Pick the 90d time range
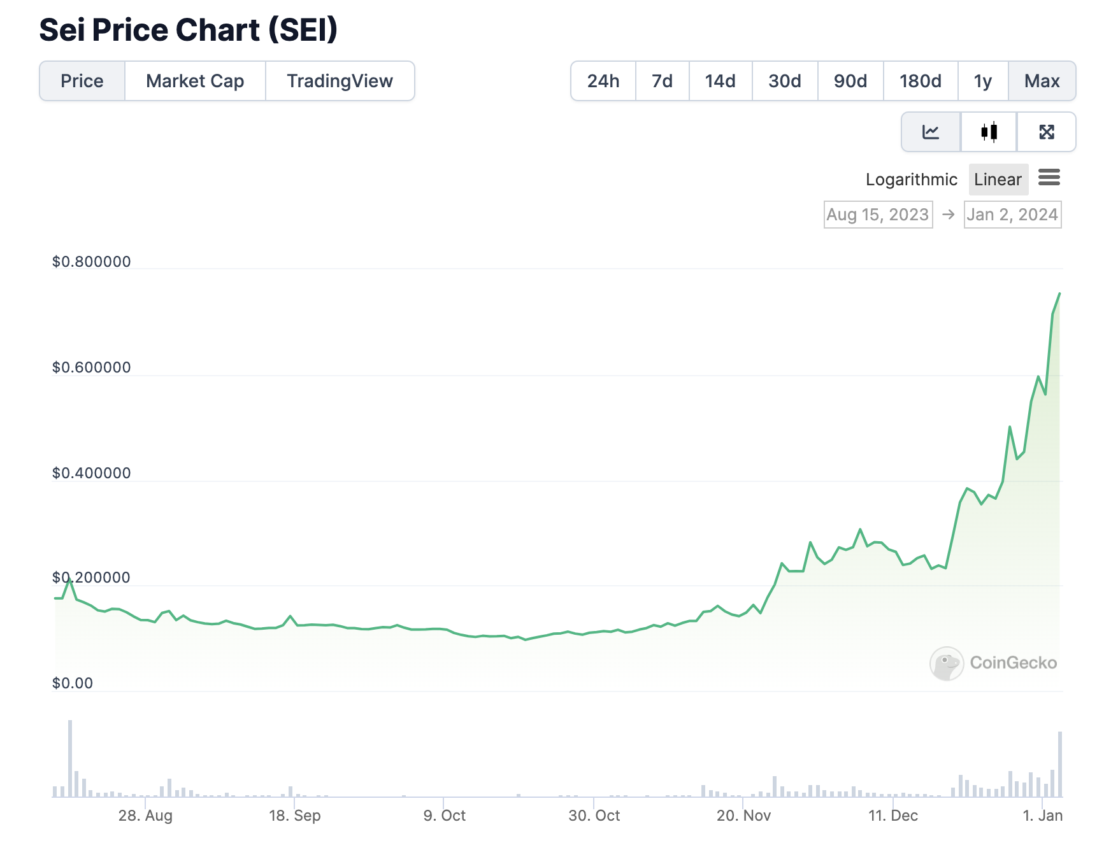 (x=850, y=81)
